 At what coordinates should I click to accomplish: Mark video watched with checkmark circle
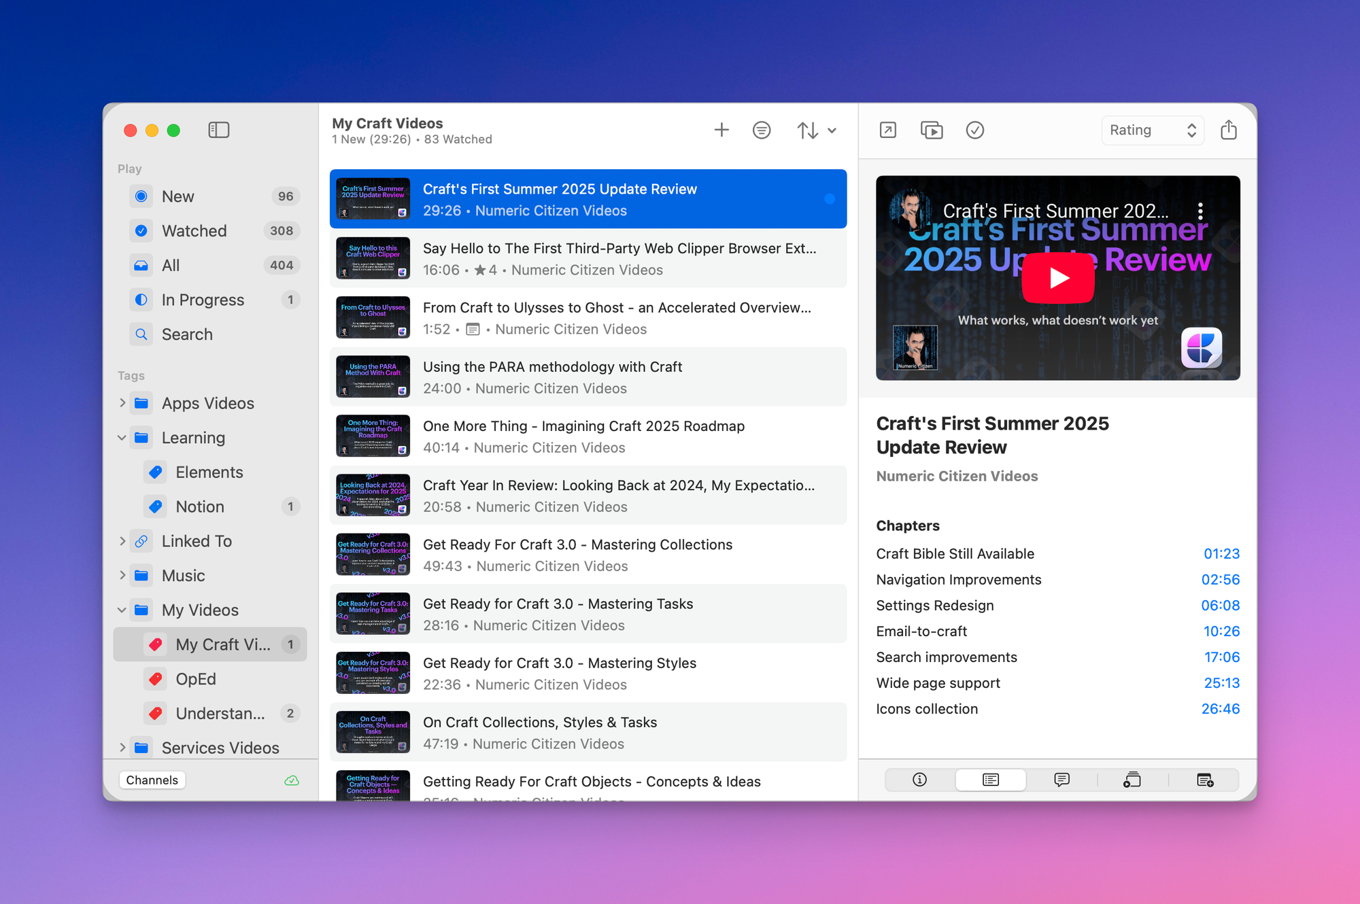tap(974, 130)
